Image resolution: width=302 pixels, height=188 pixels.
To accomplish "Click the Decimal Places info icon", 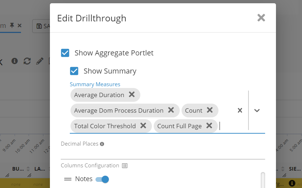I will 102,144.
